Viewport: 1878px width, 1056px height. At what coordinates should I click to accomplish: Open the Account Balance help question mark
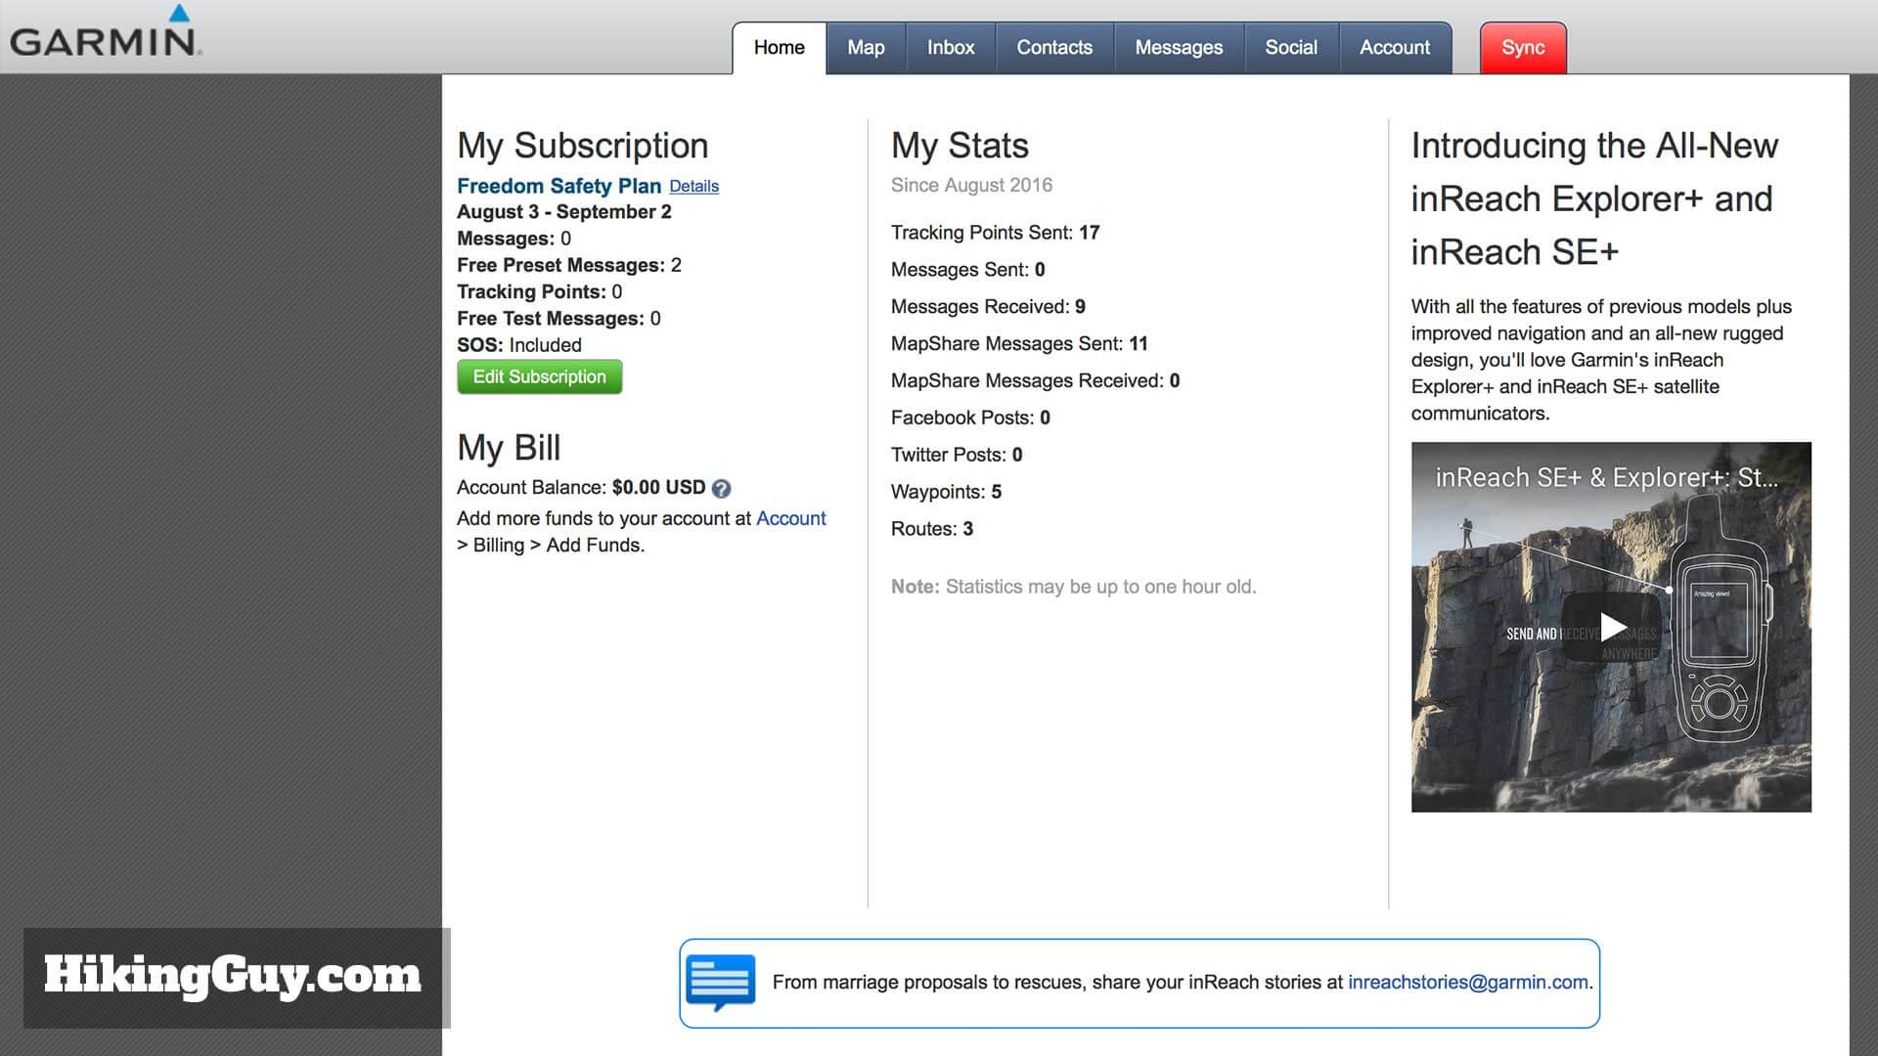point(721,488)
